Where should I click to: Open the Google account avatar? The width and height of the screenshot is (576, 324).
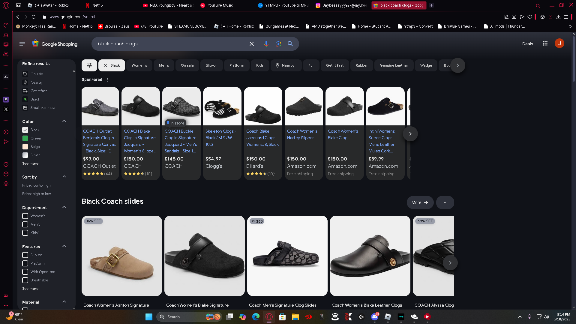click(559, 43)
